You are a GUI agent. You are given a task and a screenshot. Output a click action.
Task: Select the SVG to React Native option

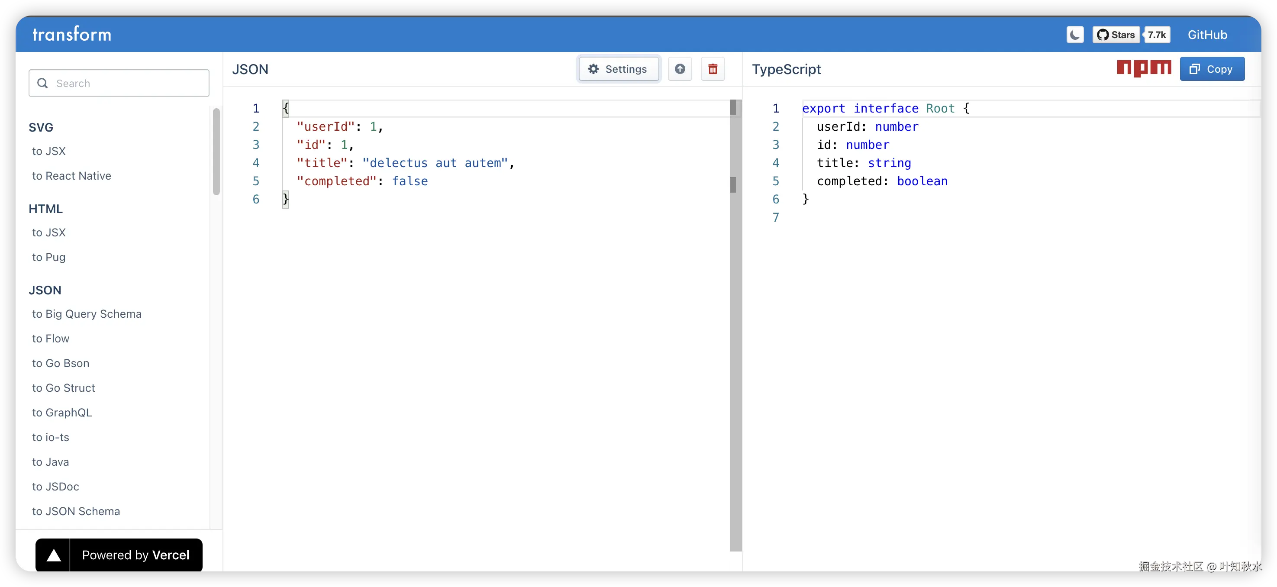tap(71, 176)
